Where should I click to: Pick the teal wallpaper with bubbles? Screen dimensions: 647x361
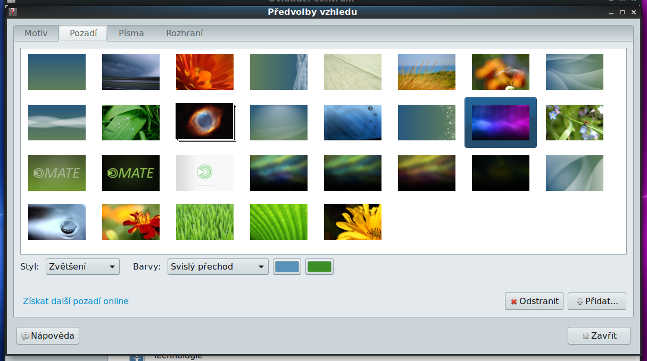(427, 122)
